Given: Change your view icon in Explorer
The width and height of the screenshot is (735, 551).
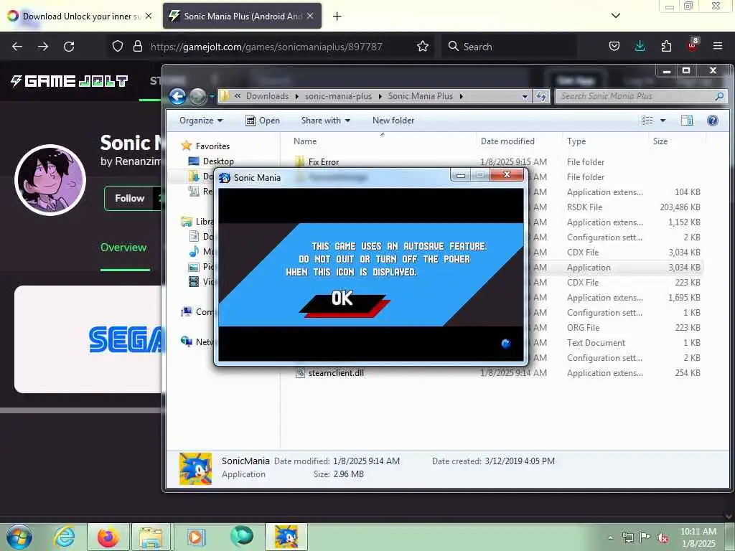Looking at the screenshot, I should 647,121.
